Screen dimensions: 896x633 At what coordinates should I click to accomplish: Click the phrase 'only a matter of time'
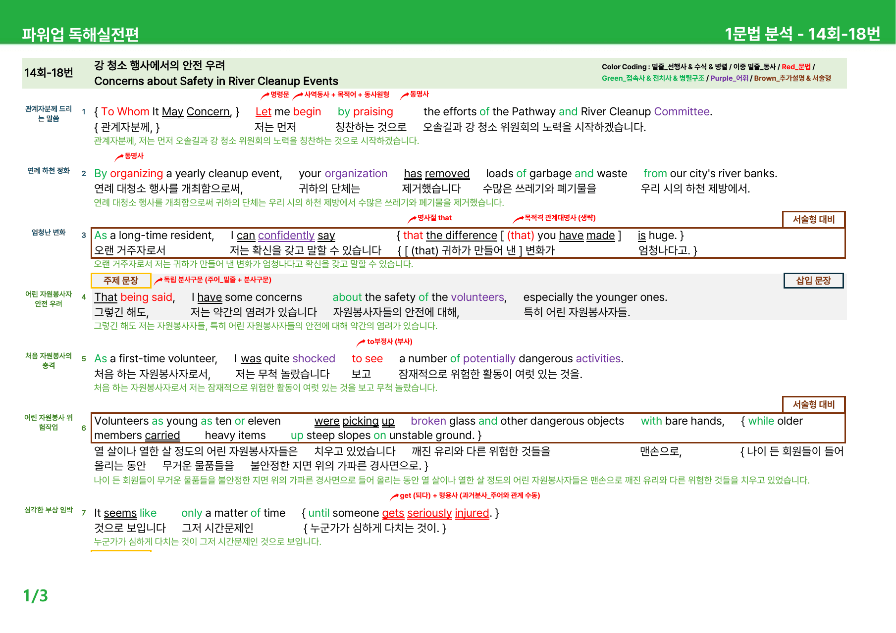pyautogui.click(x=233, y=513)
